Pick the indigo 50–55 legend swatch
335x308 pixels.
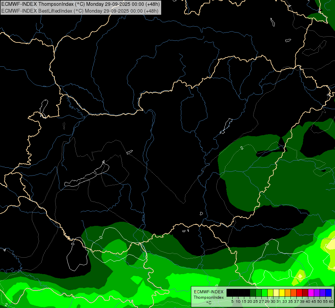[x=323, y=293]
